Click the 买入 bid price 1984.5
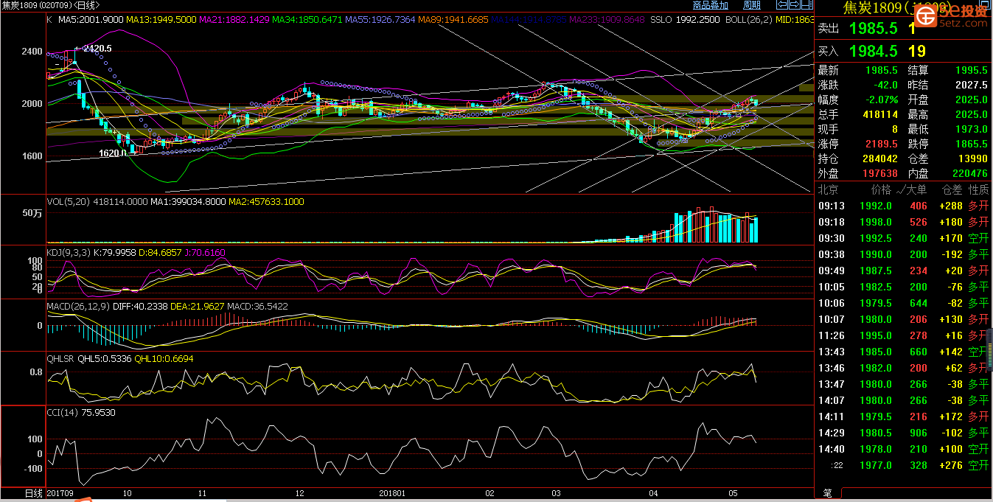This screenshot has width=993, height=502. 873,52
